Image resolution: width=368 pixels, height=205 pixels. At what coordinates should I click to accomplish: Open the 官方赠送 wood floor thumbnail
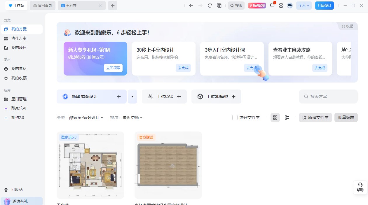(x=168, y=165)
